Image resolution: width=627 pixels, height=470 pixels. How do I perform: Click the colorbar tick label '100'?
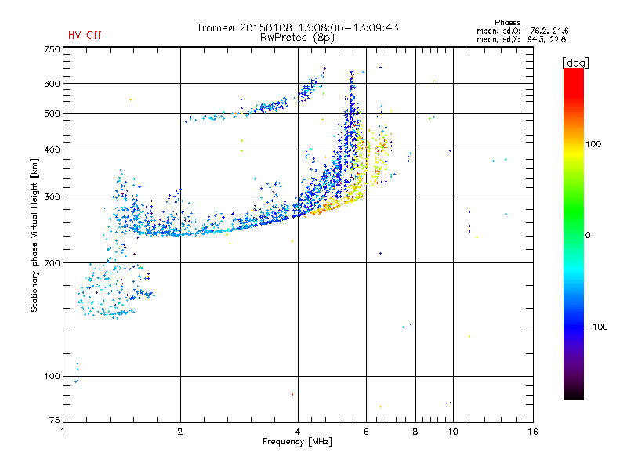(x=593, y=144)
